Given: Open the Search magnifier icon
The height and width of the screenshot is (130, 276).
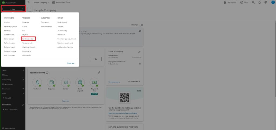Looking at the screenshot, I should point(253,2).
